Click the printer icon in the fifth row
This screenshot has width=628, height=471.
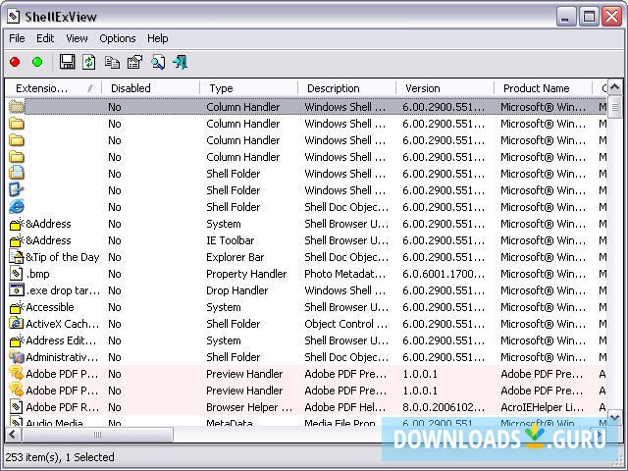coord(17,173)
